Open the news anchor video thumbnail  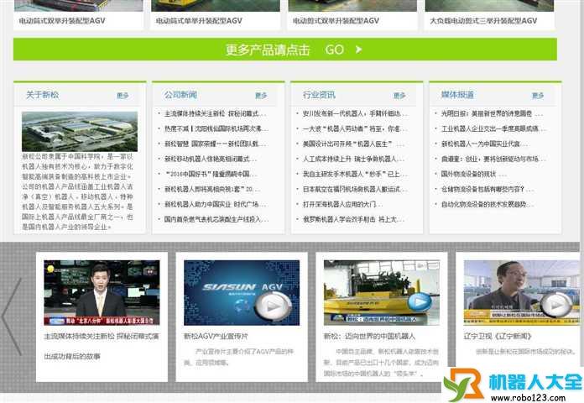click(x=102, y=293)
